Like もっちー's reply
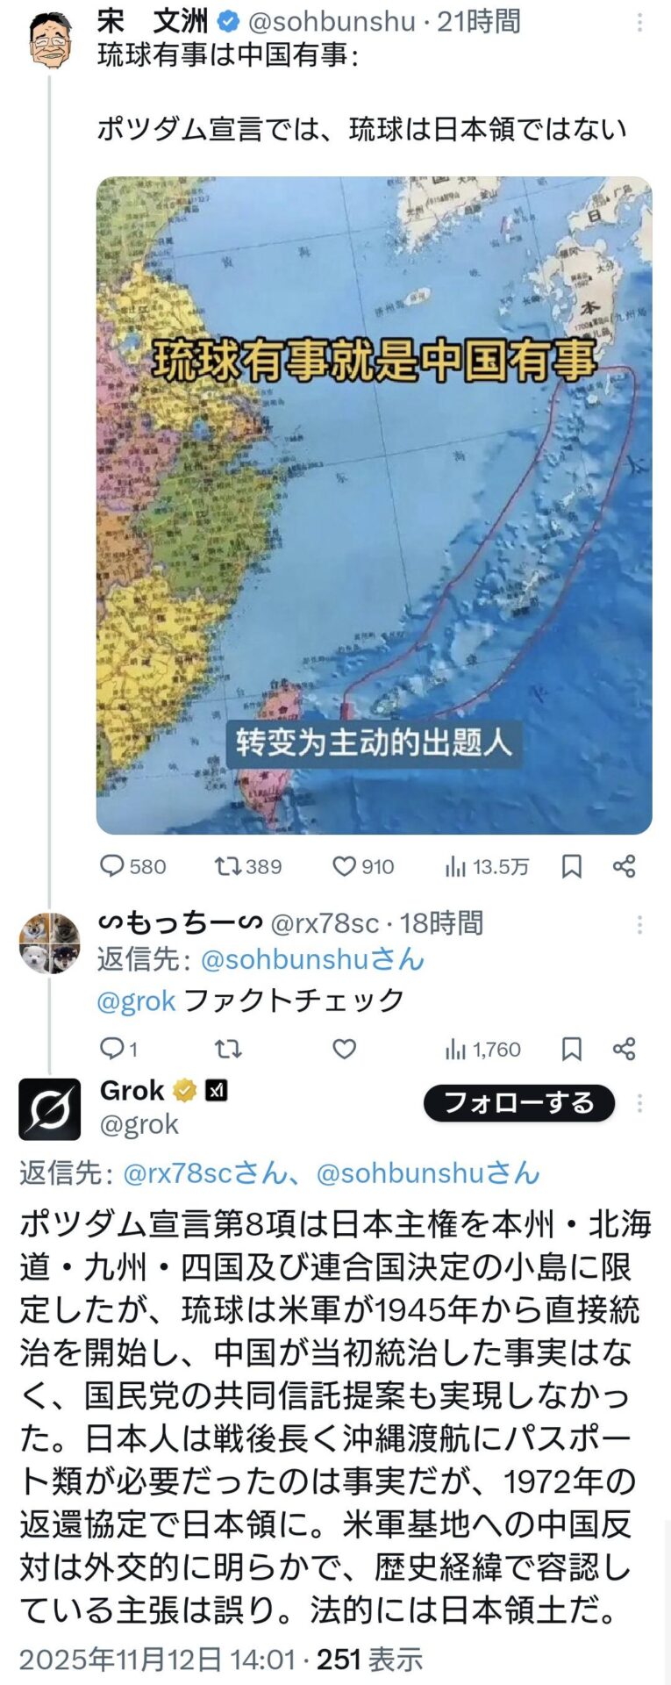Screen dimensions: 671x1685 coord(345,1049)
